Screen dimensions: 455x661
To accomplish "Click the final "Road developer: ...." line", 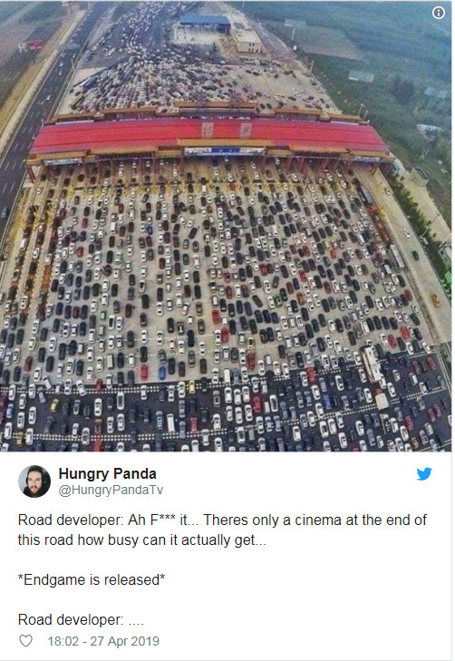I will pyautogui.click(x=81, y=619).
